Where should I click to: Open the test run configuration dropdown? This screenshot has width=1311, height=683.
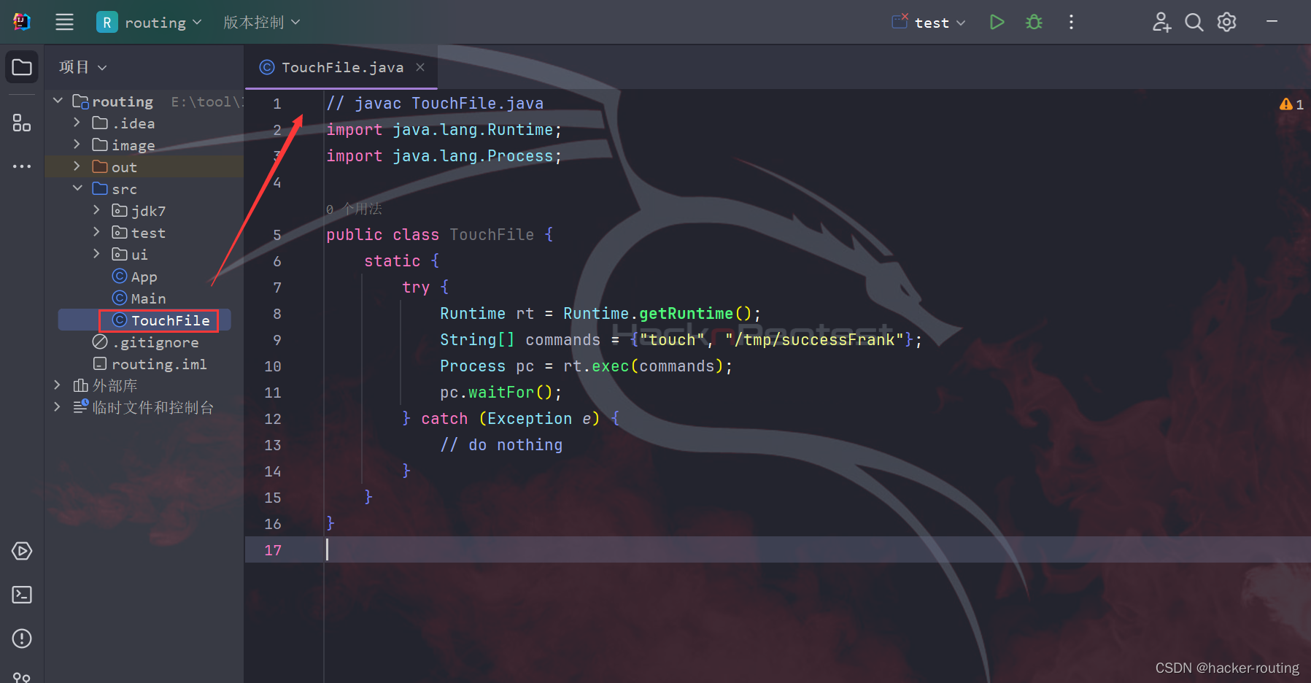pyautogui.click(x=929, y=23)
